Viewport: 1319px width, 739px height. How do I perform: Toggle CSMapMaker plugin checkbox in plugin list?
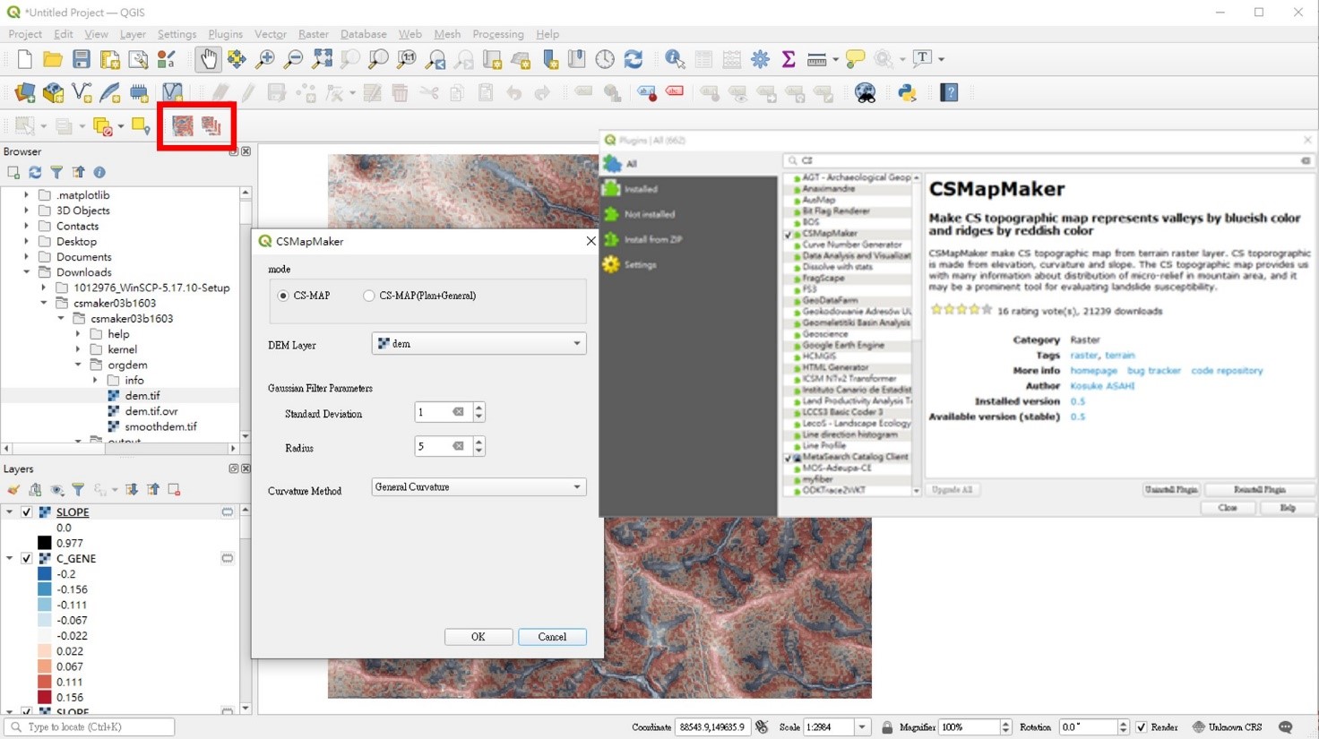pos(789,234)
